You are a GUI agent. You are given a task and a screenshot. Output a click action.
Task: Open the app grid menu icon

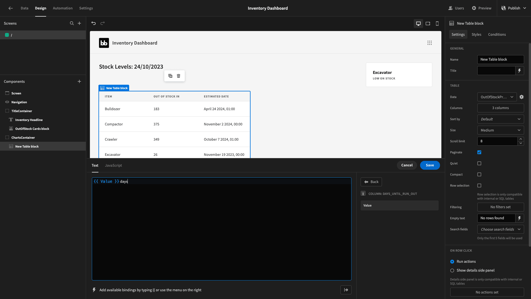(430, 43)
